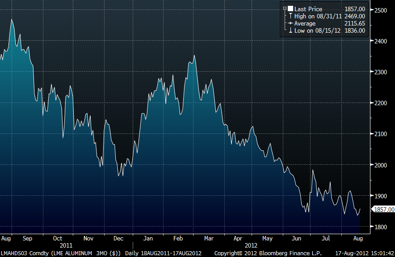Click the 2012 year label below the axis
Screen dimensions: 395x257
252,245
